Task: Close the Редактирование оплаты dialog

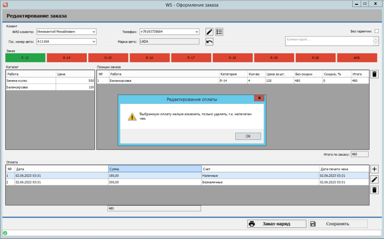Action: [x=259, y=98]
